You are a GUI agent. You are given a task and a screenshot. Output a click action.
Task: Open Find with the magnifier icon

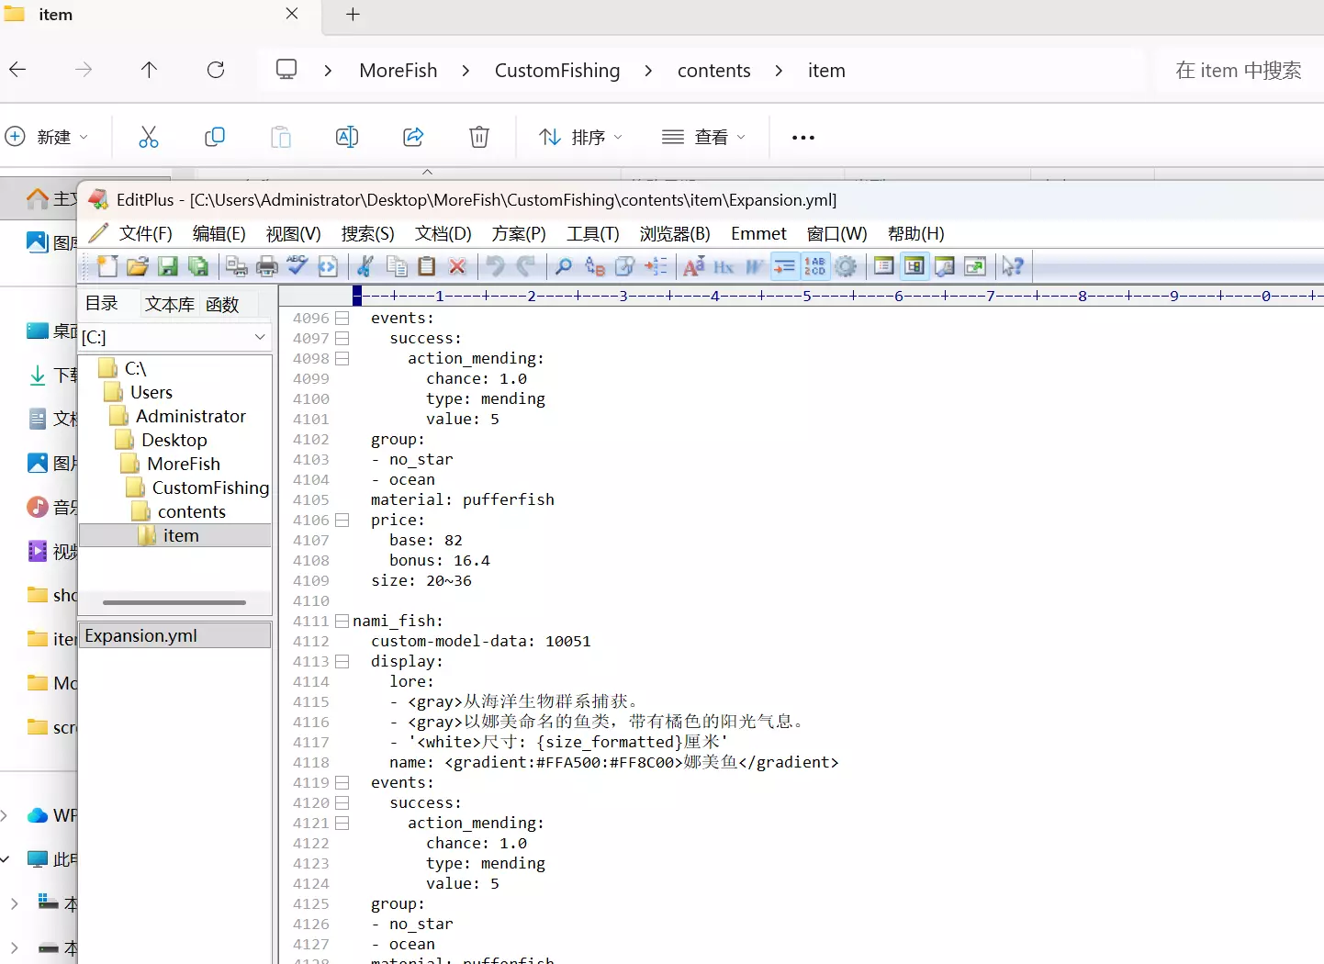coord(564,266)
